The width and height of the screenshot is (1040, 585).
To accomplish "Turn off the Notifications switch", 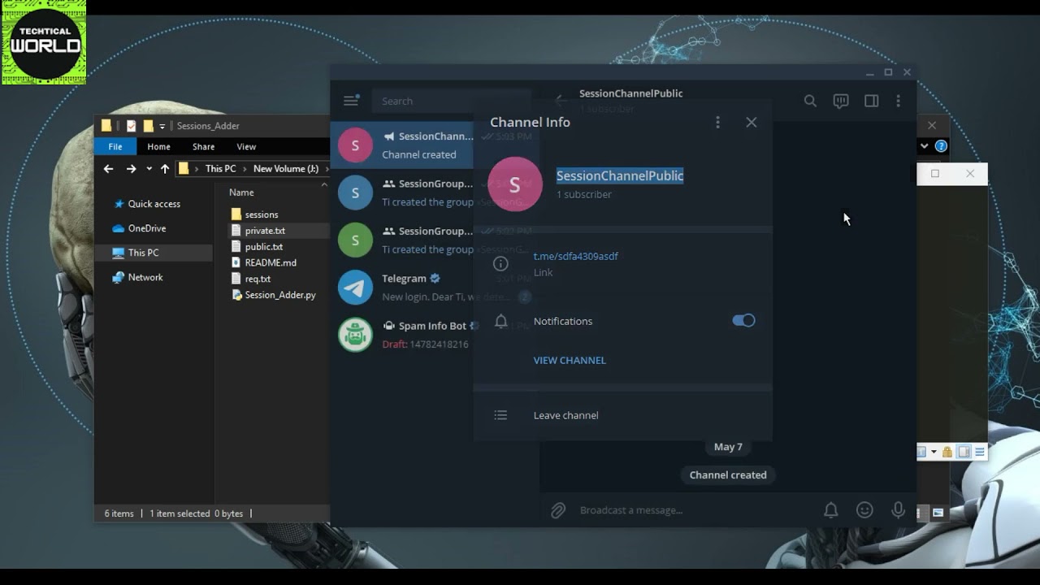I will 743,320.
